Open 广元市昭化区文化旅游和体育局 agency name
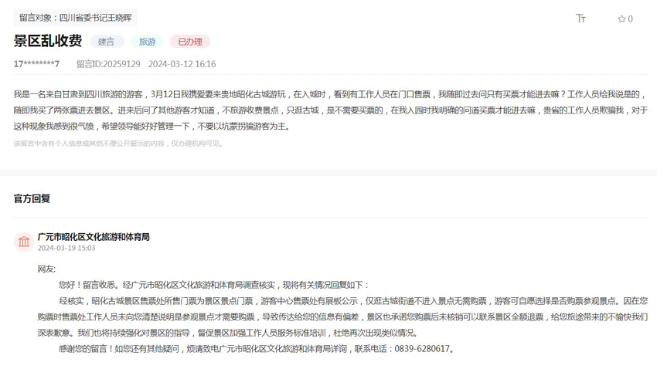Viewport: 657px width, 369px height. click(94, 237)
